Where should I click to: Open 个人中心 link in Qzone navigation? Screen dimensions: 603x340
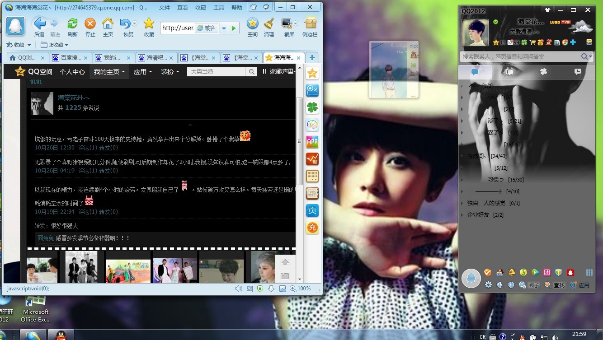[x=72, y=72]
